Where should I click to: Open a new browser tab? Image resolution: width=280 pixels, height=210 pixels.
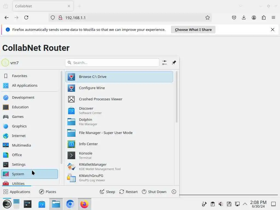[79, 6]
